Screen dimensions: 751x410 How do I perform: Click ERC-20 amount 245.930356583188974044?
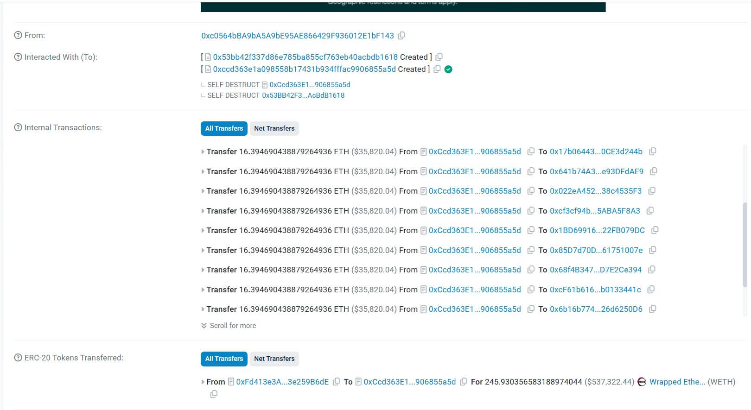tap(533, 382)
